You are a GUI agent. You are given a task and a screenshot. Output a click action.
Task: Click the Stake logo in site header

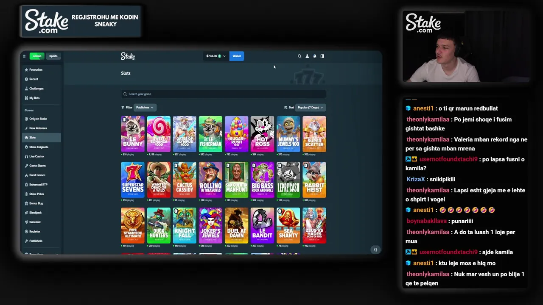click(x=128, y=56)
